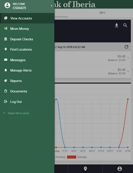This screenshot has height=173, width=133.
Task: Click the Bank of Iberia header title
Action: pyautogui.click(x=75, y=4)
